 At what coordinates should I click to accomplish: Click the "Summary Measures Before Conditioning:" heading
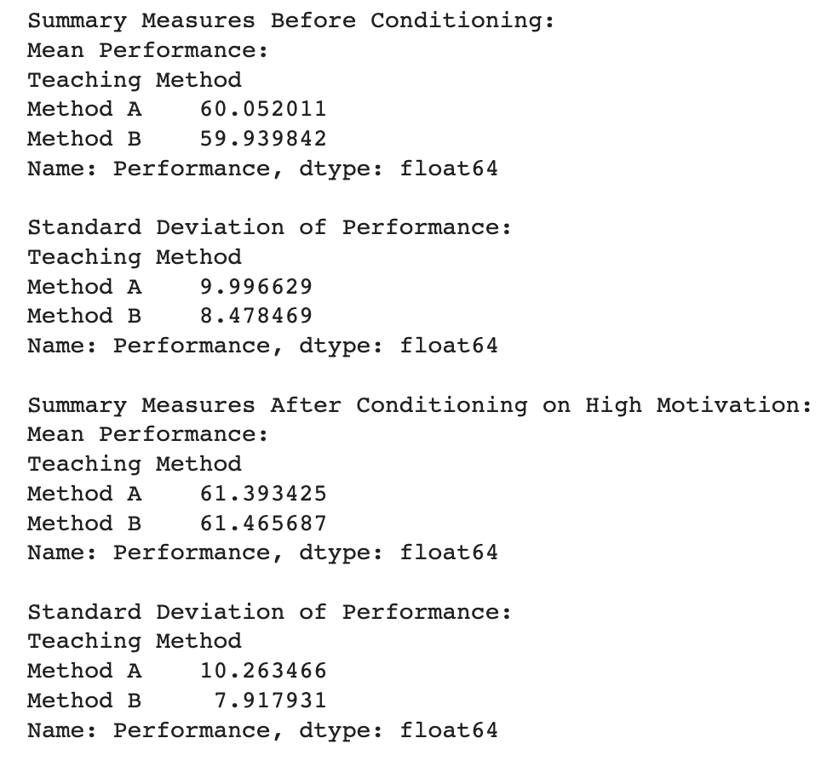(290, 20)
